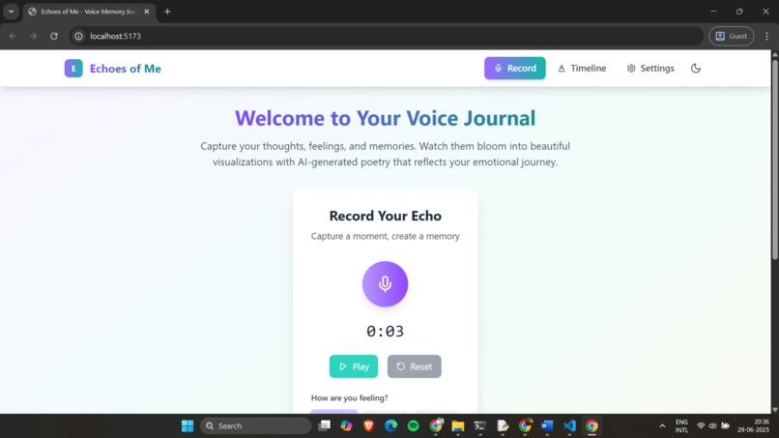Expand the tab search dropdown arrow
This screenshot has height=438, width=779.
coord(11,12)
